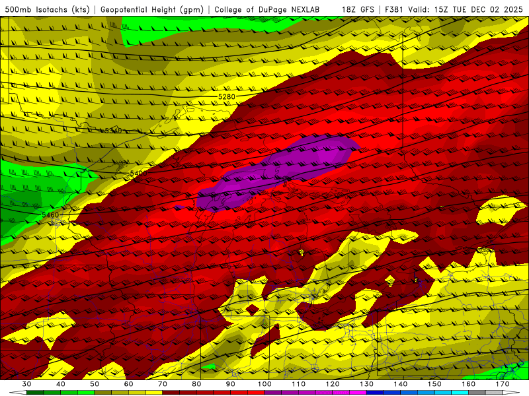
Task: Click the darkest green swatch below 30
Action: 35,393
